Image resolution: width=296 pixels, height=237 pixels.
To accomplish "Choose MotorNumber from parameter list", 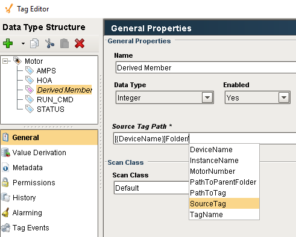I will 224,171.
